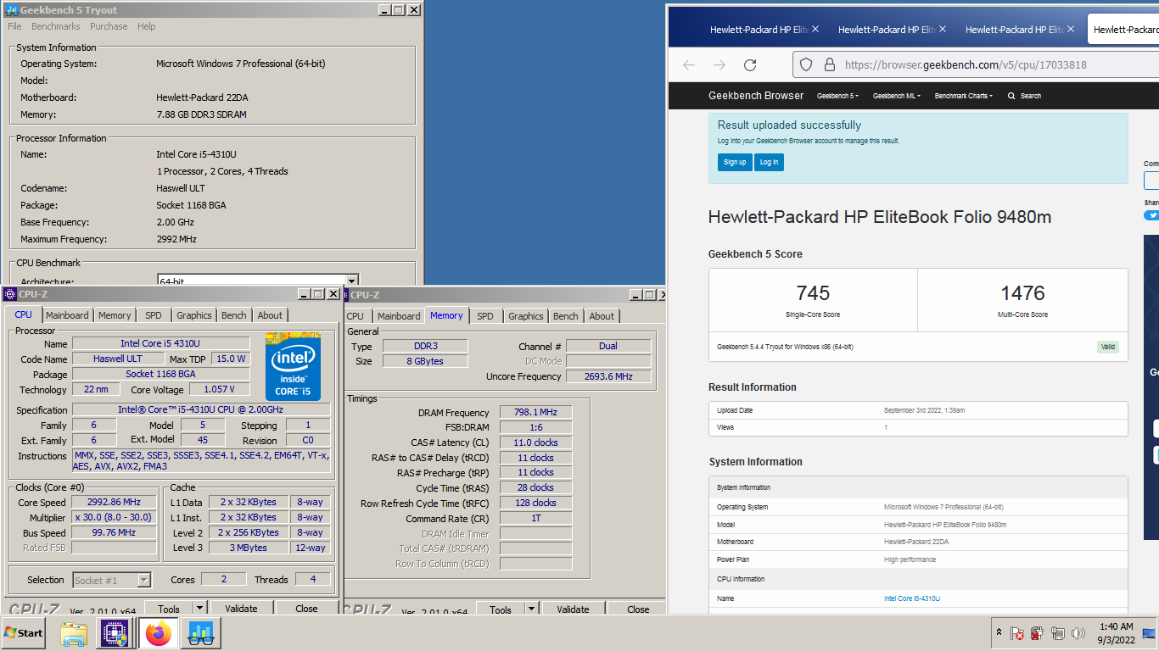The height and width of the screenshot is (651, 1159).
Task: Open the volume speaker tray icon
Action: (1078, 633)
